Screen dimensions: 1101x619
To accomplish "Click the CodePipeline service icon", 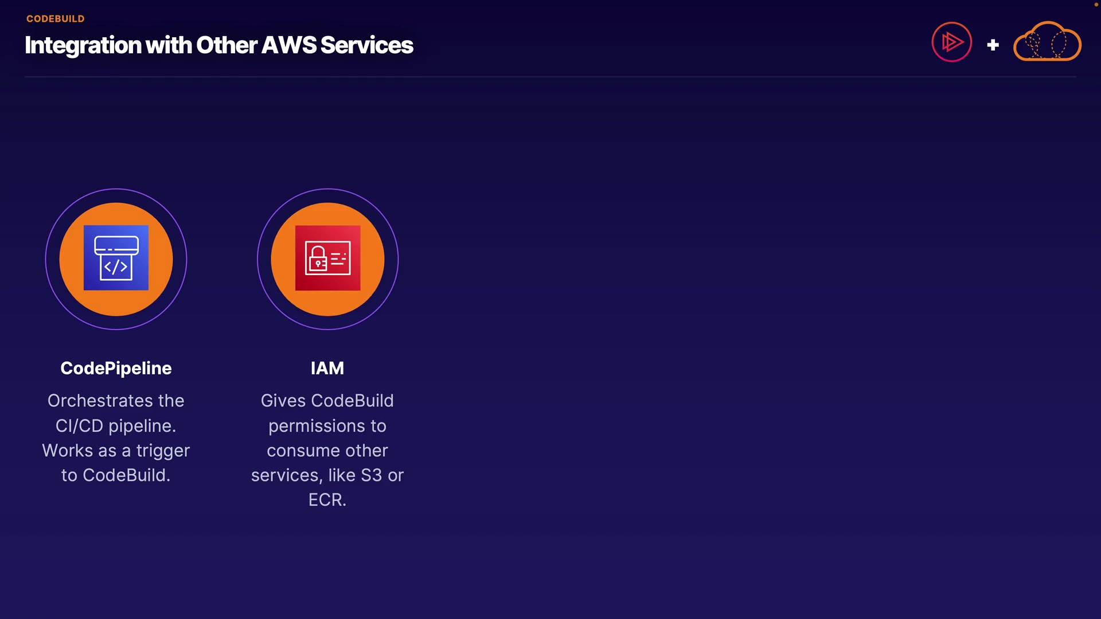I will (116, 258).
